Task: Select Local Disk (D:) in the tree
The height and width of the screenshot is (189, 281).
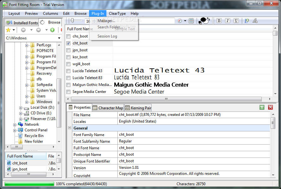Action: (x=42, y=107)
